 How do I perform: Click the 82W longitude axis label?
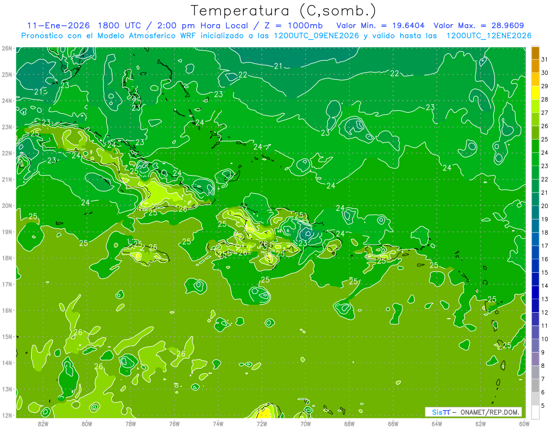[43, 423]
